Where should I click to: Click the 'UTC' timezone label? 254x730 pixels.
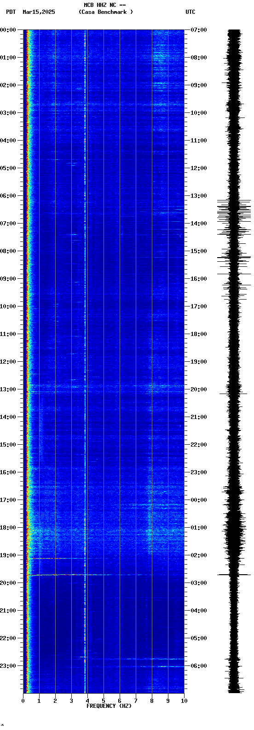point(190,12)
